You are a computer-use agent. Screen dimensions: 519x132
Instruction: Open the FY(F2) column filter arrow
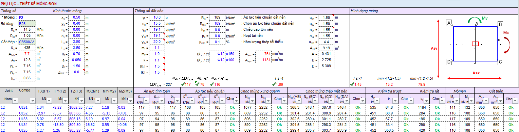tap(65, 101)
